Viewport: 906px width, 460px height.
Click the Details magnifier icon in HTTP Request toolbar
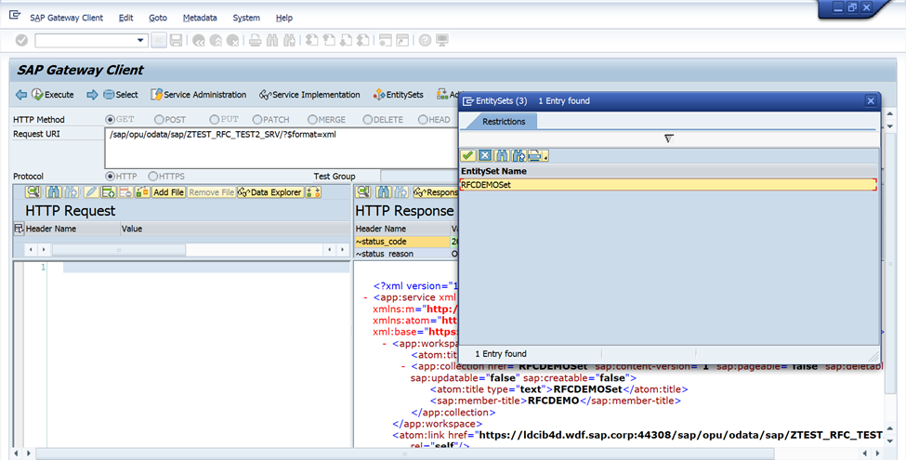coord(33,191)
